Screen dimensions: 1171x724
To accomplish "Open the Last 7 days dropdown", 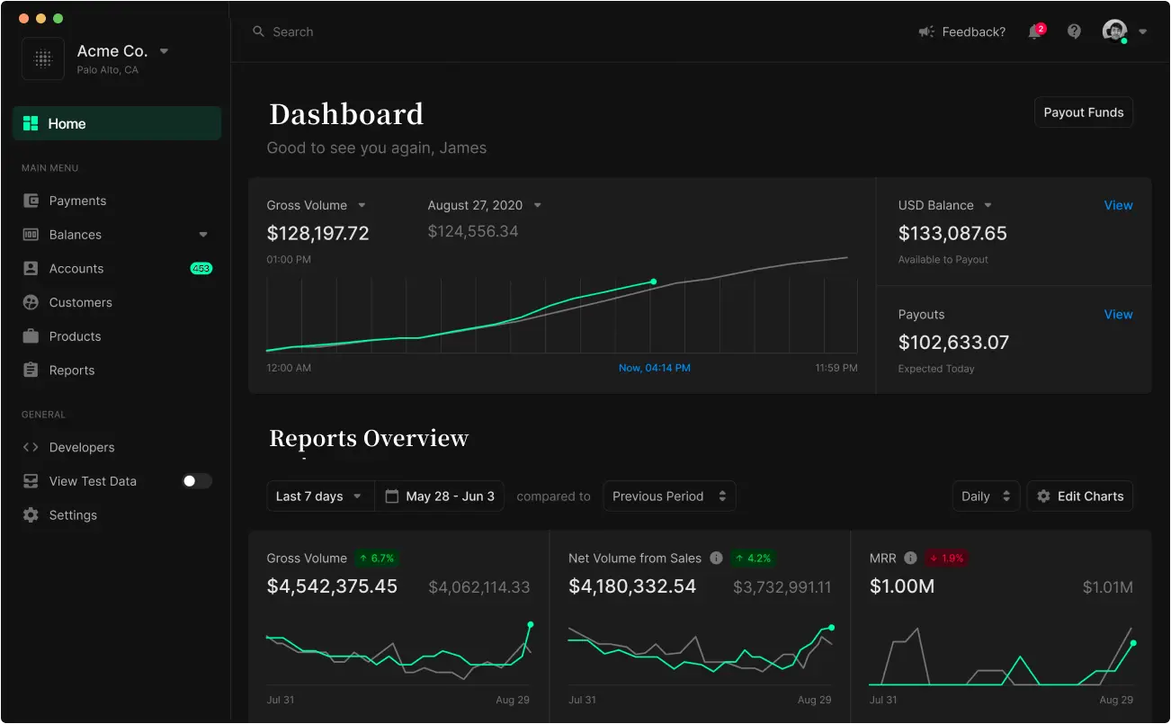I will tap(319, 496).
